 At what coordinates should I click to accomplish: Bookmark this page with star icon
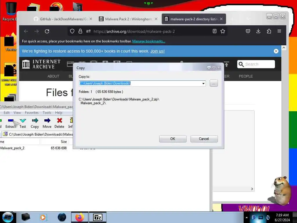click(223, 31)
